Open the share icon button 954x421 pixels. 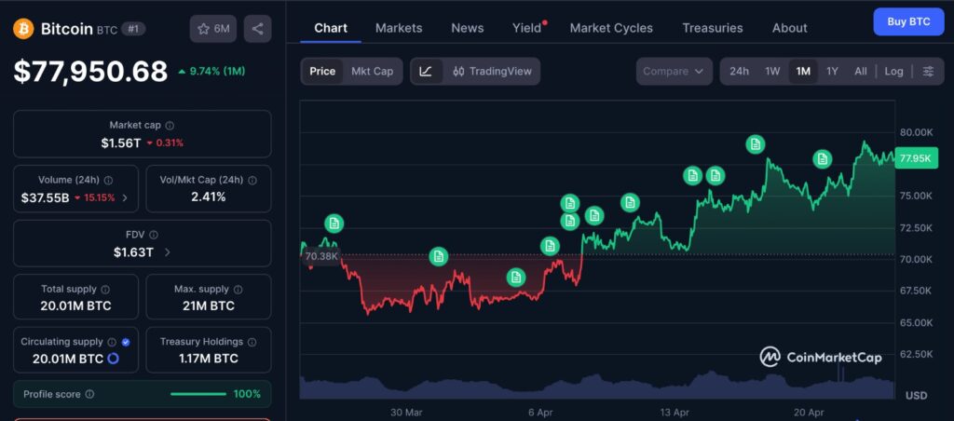pos(257,29)
